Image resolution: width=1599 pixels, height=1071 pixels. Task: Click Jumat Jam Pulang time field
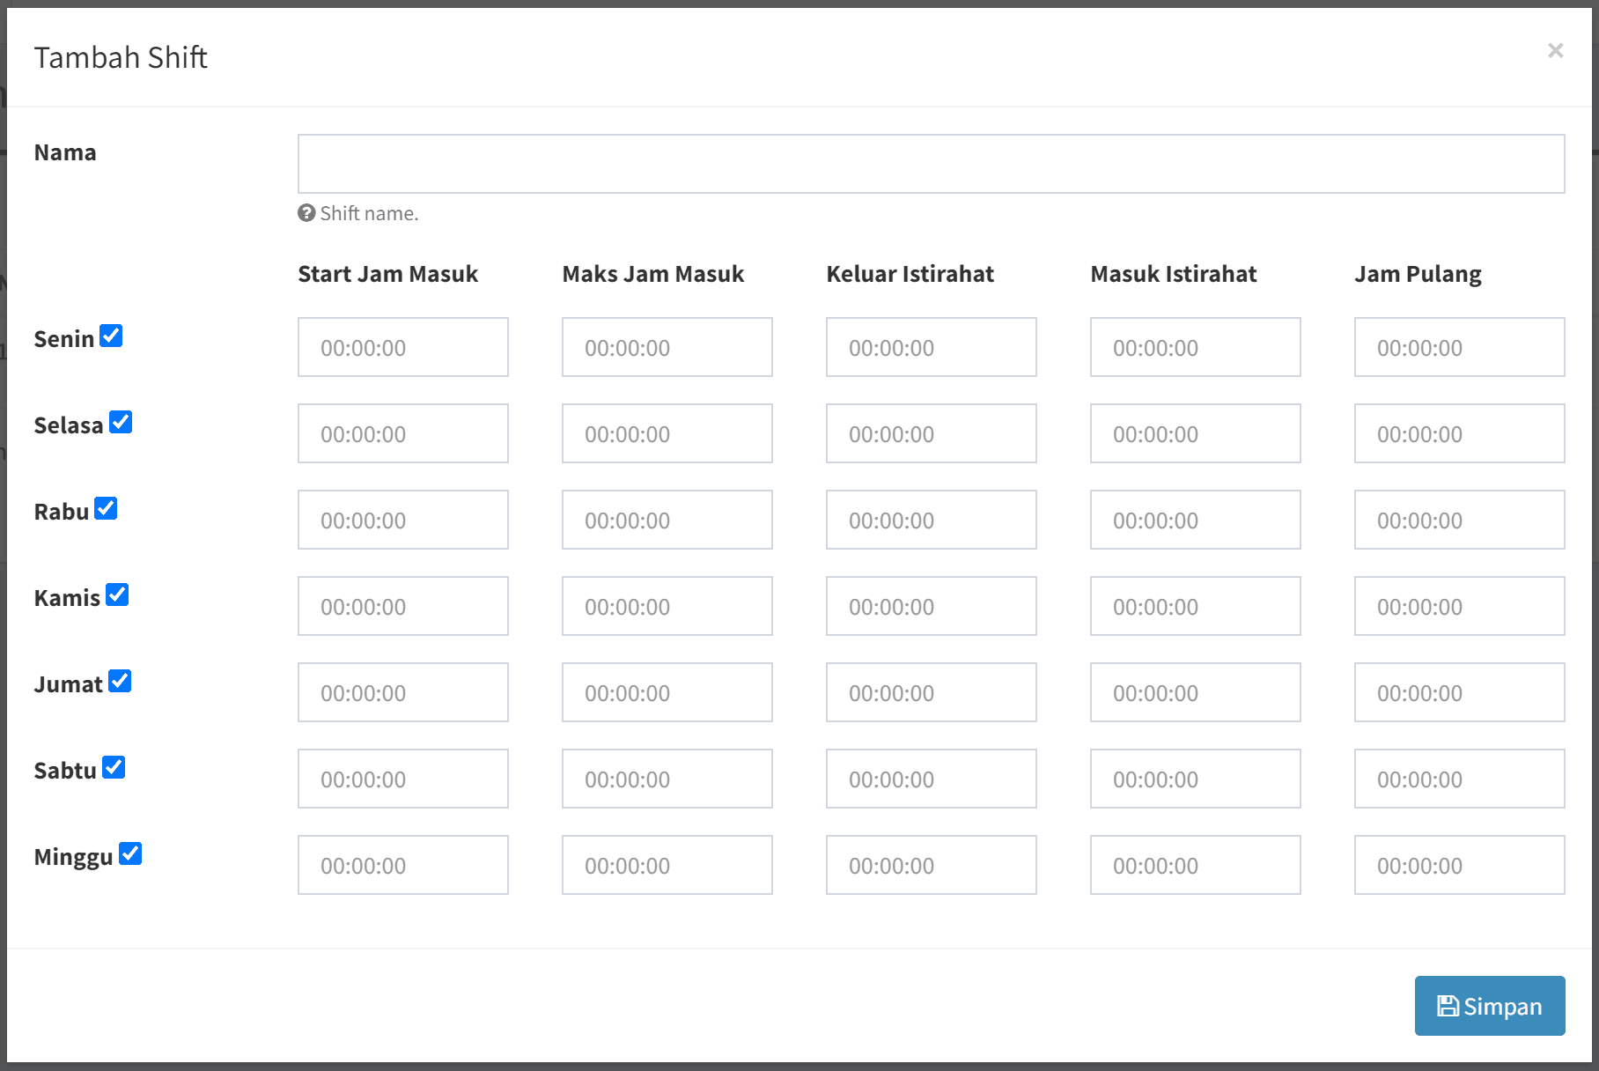click(1459, 692)
